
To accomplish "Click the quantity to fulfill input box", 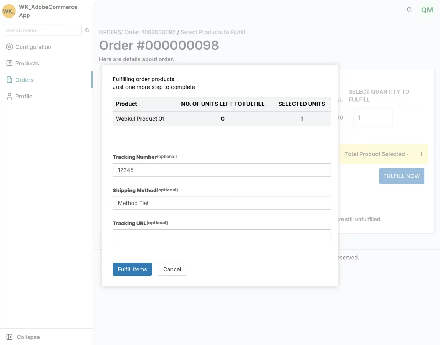I will [373, 117].
